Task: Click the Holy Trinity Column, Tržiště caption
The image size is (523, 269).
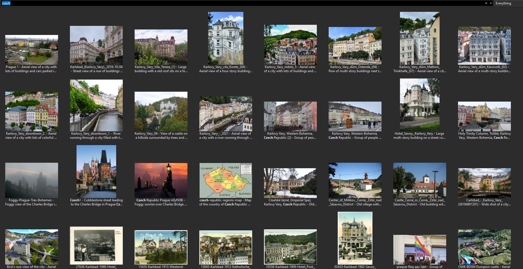Action: pyautogui.click(x=484, y=135)
